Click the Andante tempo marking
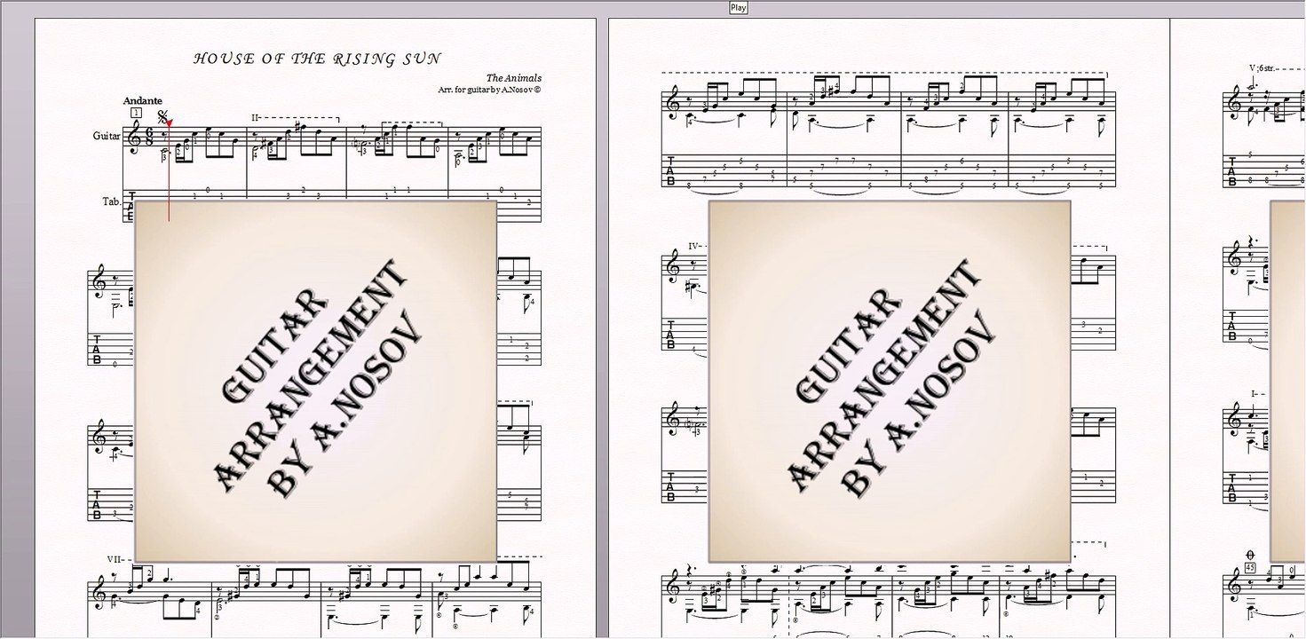Image resolution: width=1306 pixels, height=639 pixels. coord(142,100)
